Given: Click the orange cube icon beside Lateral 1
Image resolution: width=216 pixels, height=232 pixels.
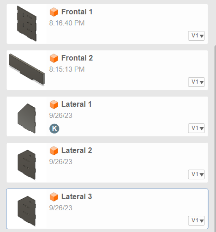Looking at the screenshot, I should (54, 104).
